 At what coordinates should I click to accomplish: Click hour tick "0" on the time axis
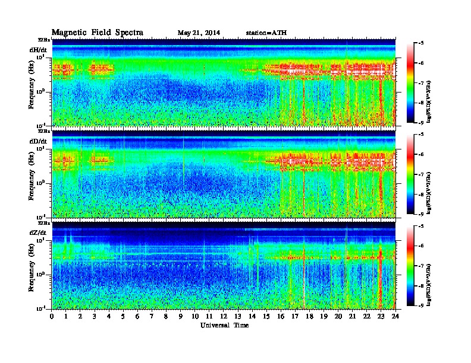(52, 316)
